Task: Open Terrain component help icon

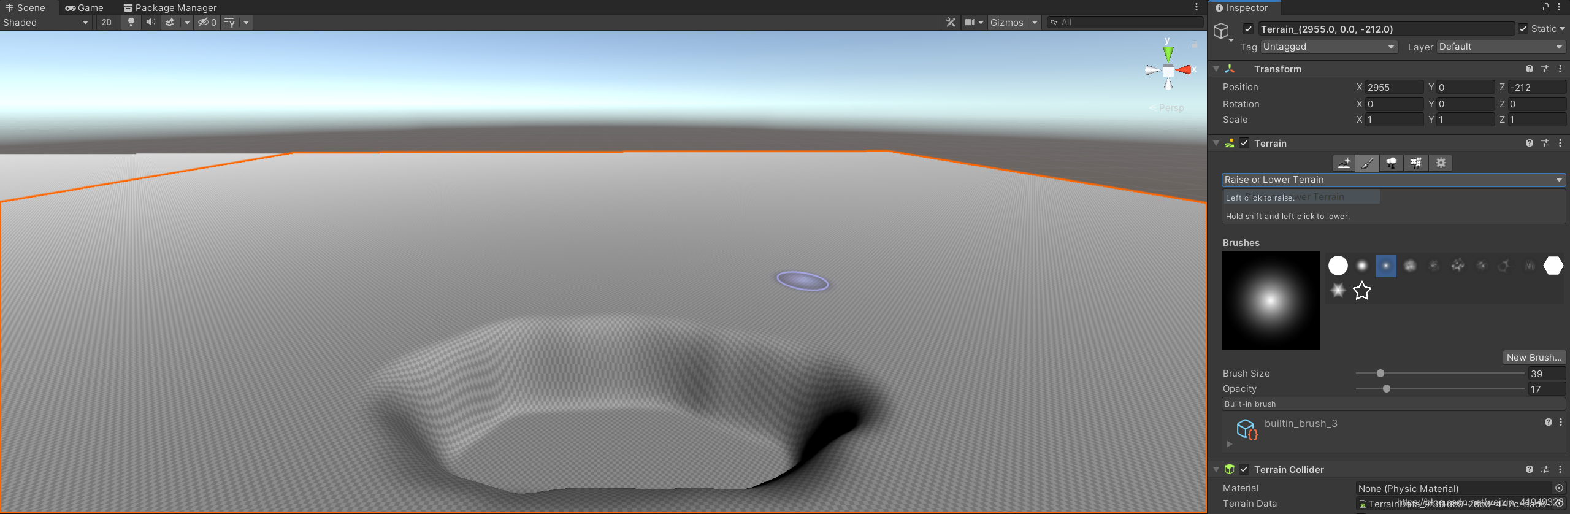Action: tap(1530, 143)
